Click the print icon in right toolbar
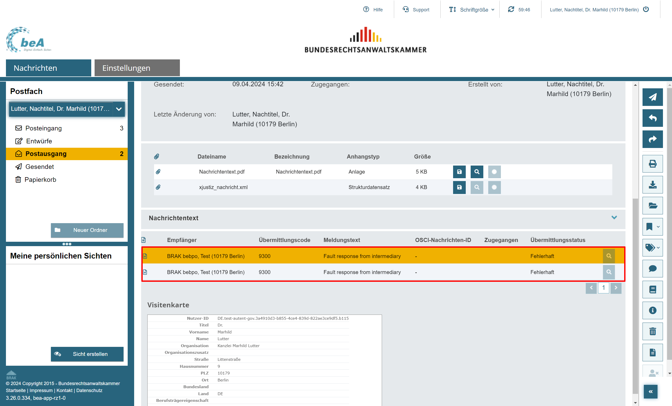 pos(652,164)
